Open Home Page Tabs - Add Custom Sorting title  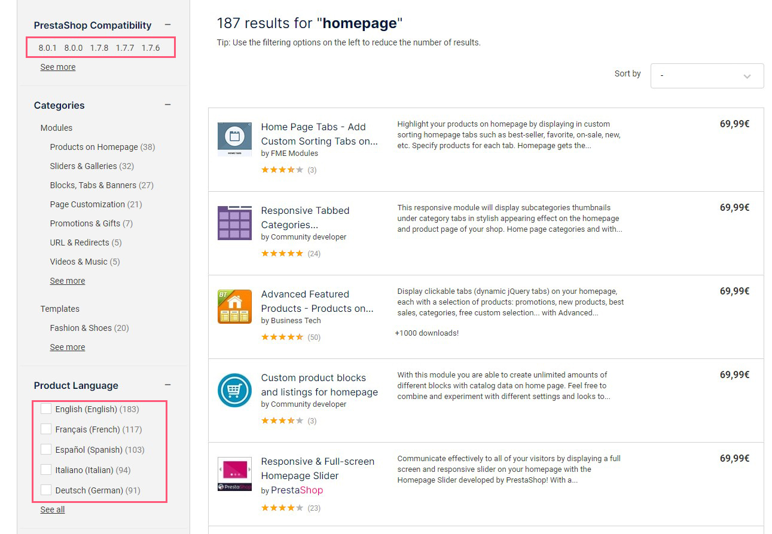pyautogui.click(x=319, y=134)
